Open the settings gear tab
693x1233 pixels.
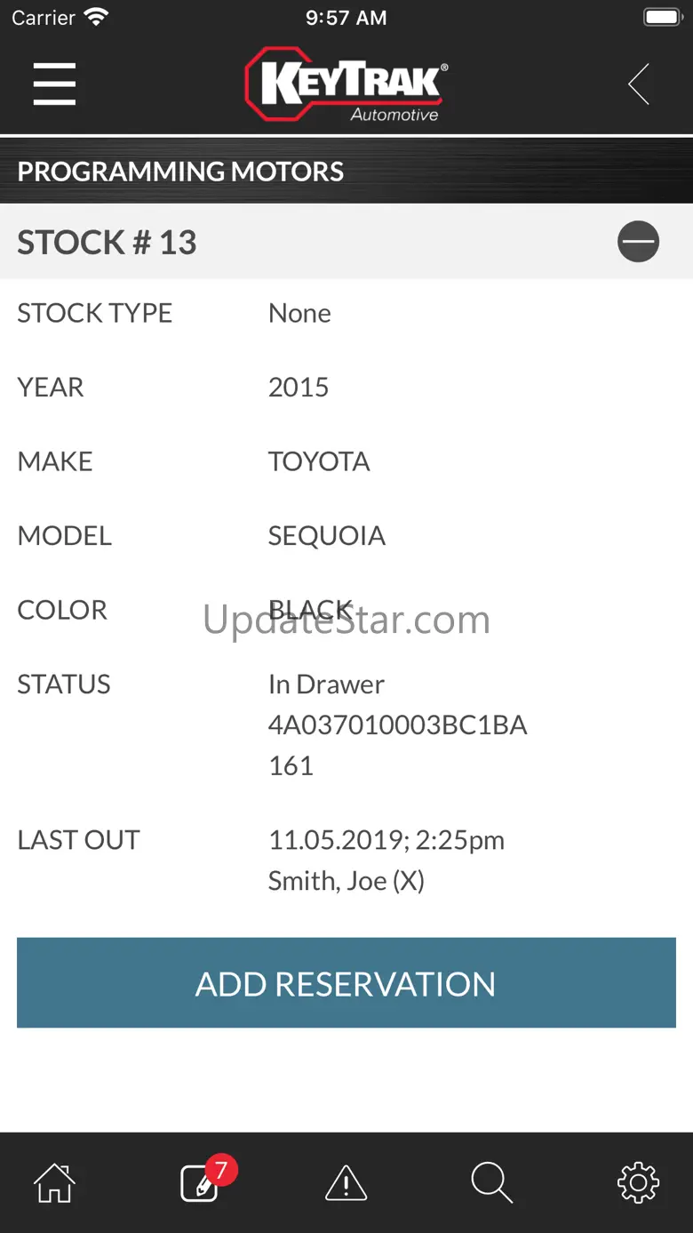click(638, 1183)
